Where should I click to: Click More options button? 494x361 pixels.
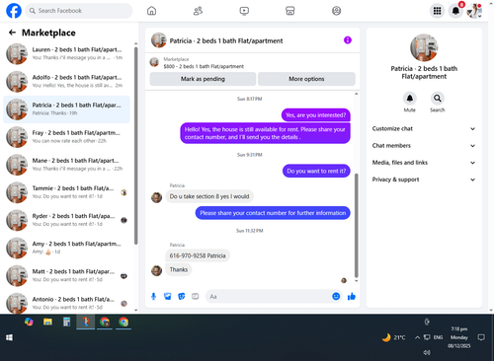(x=306, y=79)
